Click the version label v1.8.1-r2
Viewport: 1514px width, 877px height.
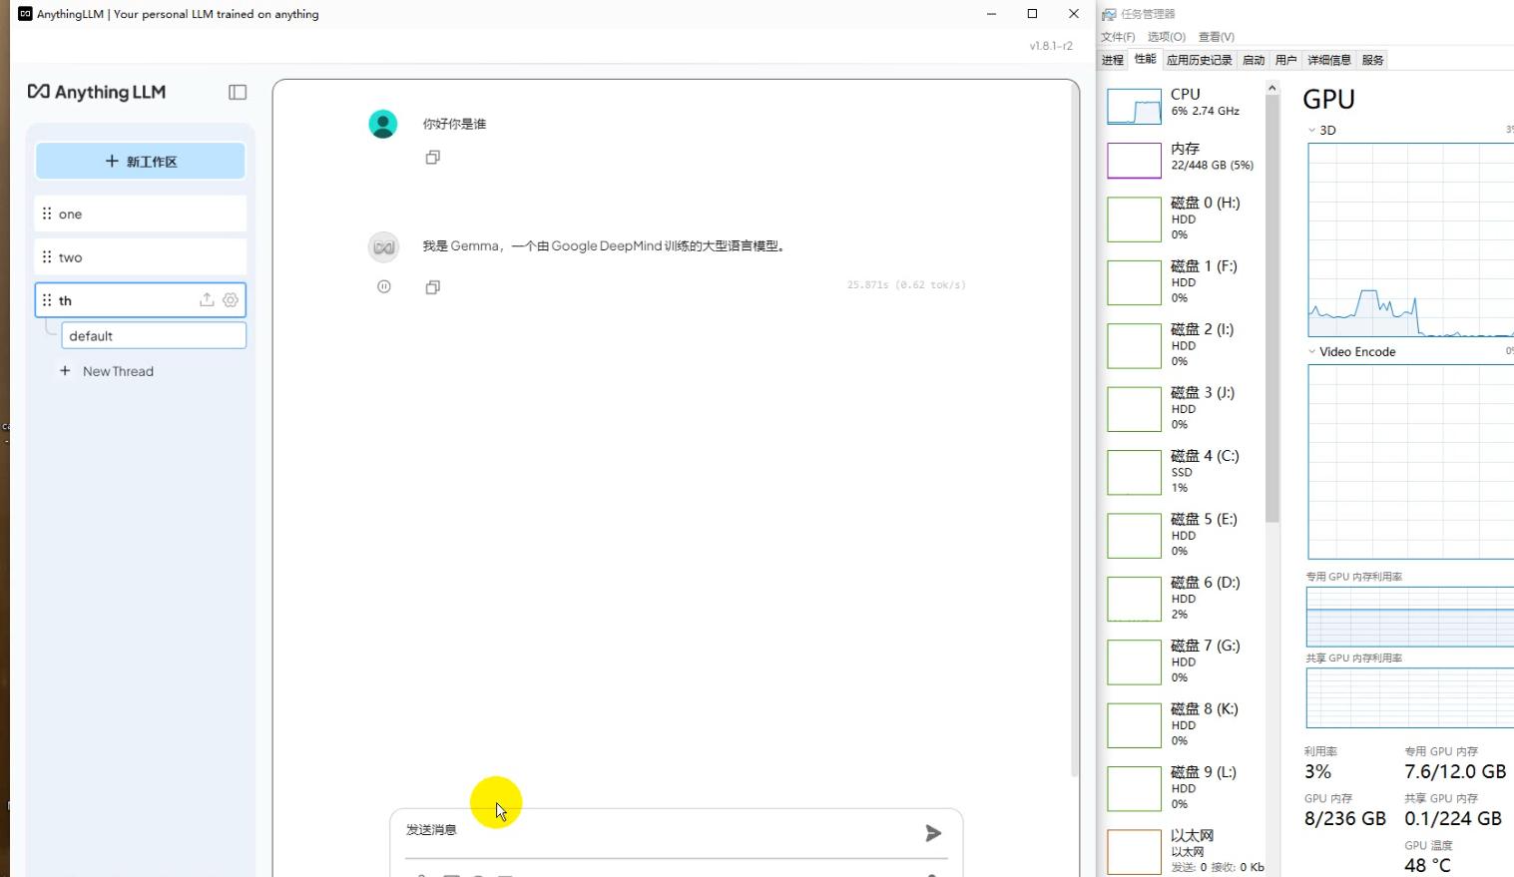tap(1051, 46)
